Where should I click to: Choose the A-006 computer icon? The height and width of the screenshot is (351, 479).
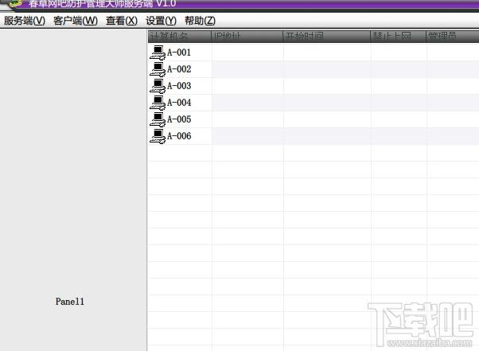coord(158,136)
